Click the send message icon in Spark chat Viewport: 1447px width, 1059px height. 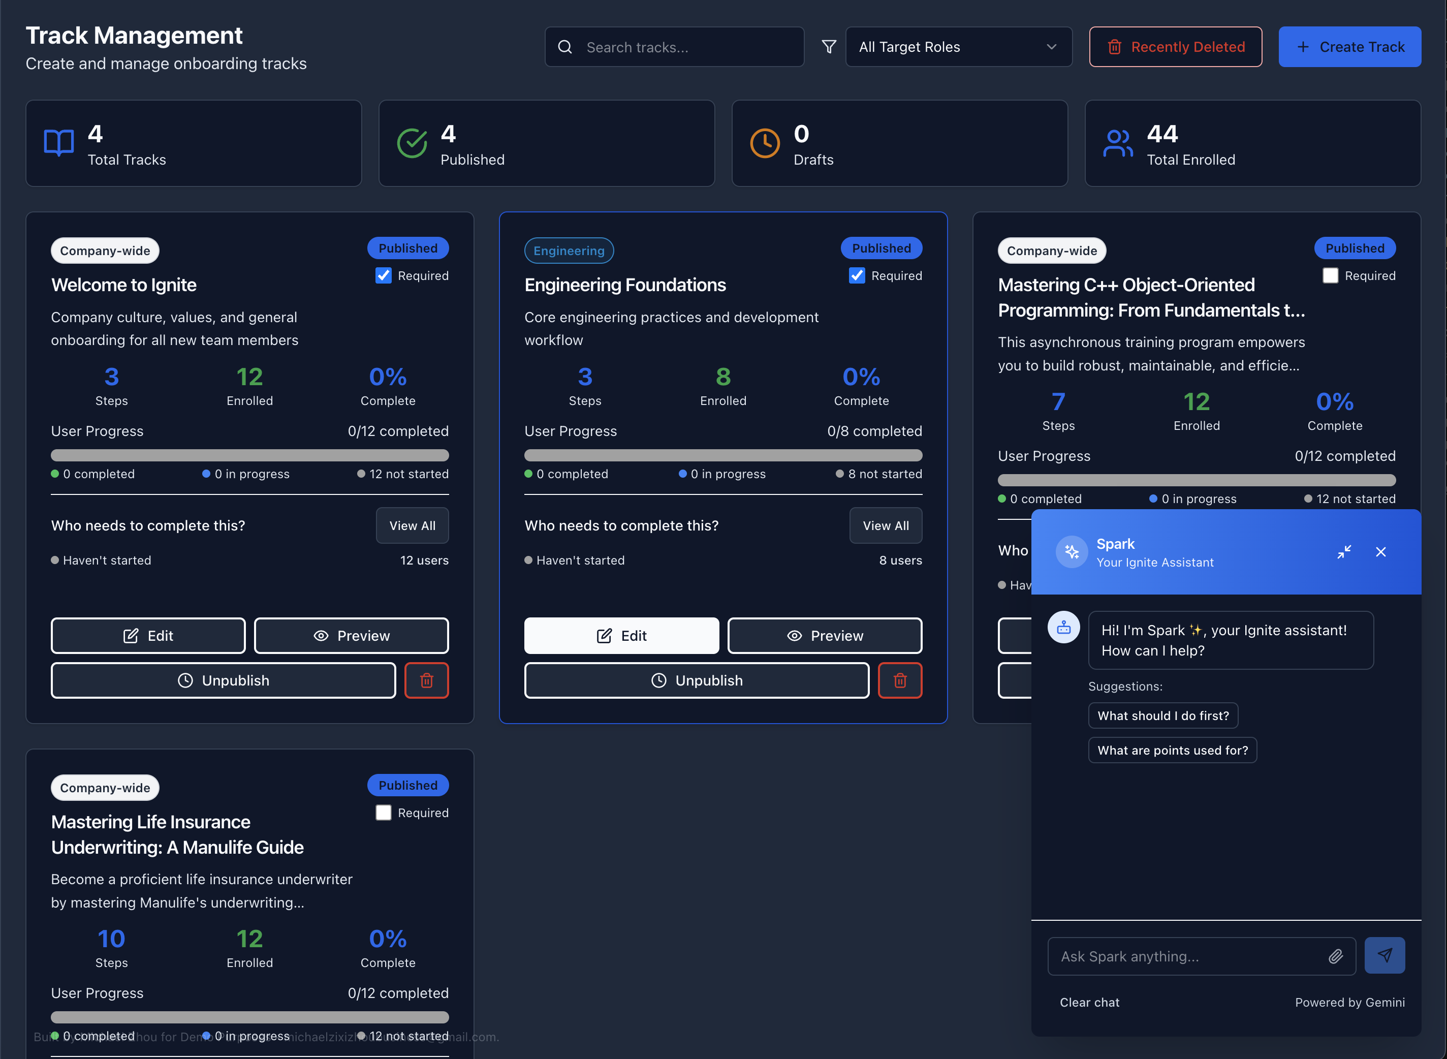coord(1385,954)
